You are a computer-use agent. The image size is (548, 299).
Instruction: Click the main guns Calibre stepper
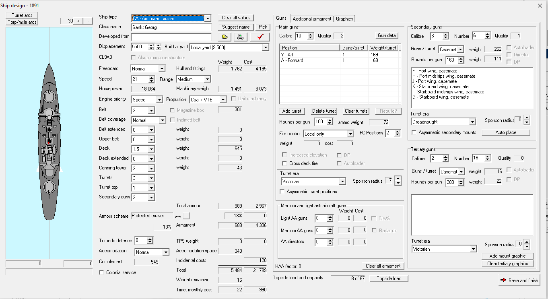click(310, 36)
